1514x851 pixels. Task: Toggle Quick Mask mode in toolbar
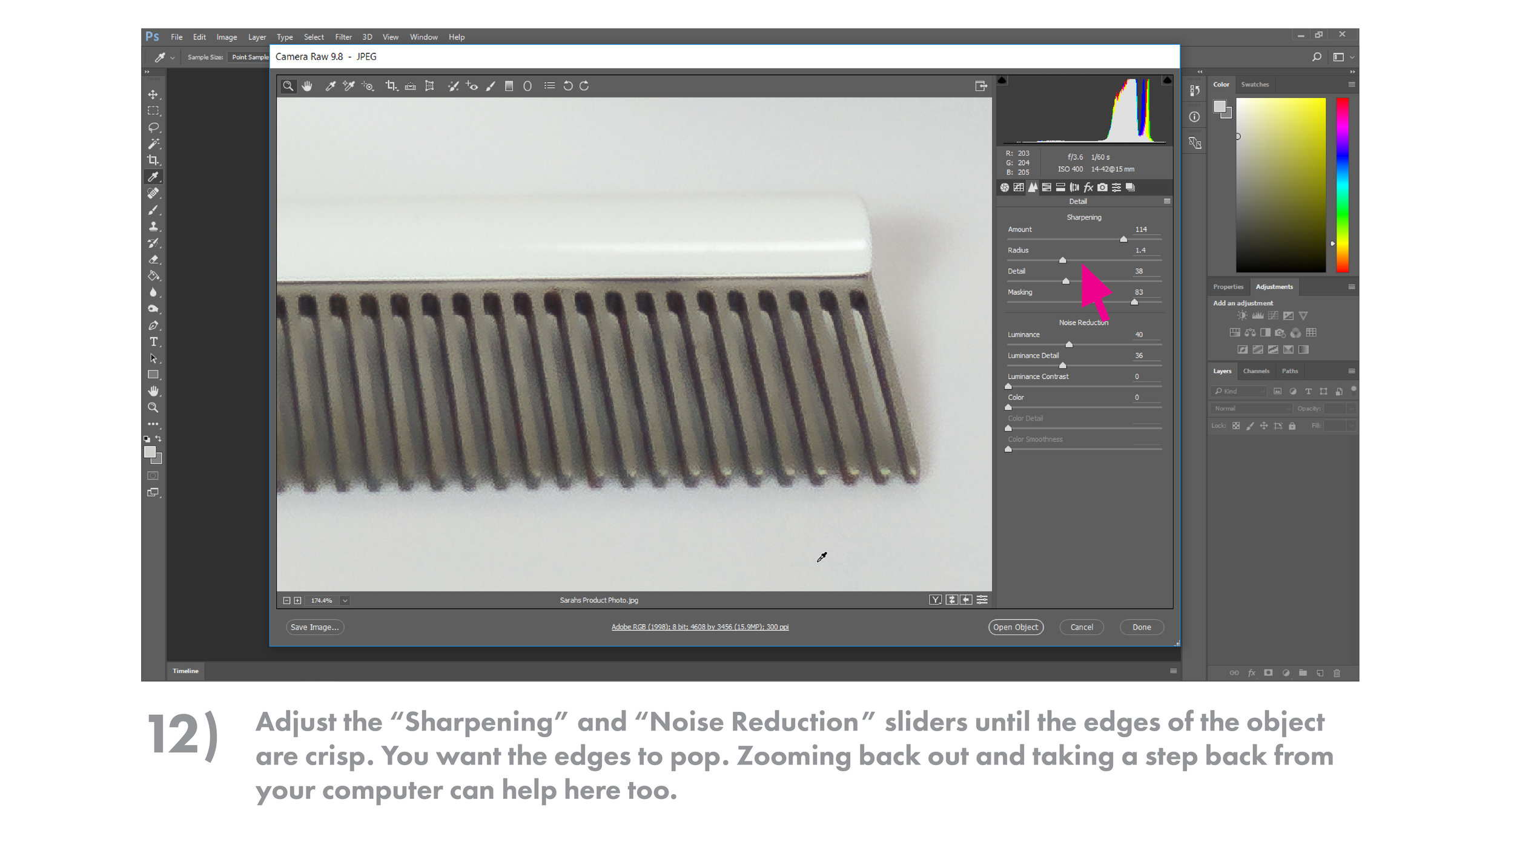pos(153,476)
